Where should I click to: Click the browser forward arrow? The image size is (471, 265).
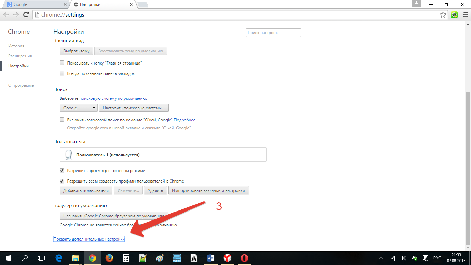tap(16, 15)
